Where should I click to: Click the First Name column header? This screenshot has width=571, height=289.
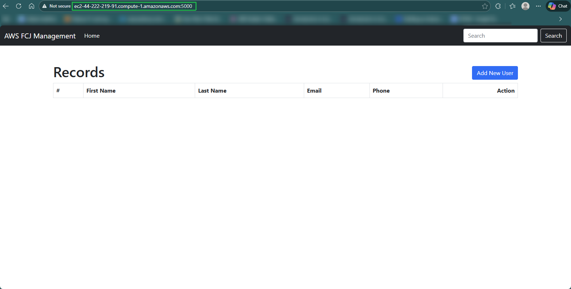tap(139, 90)
